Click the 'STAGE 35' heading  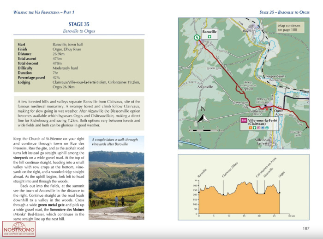[79, 24]
